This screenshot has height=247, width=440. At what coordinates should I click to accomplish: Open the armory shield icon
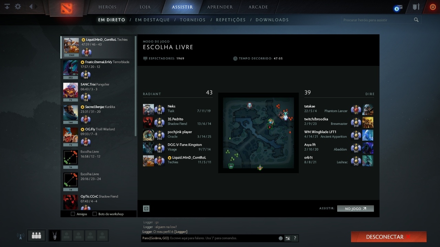[416, 7]
